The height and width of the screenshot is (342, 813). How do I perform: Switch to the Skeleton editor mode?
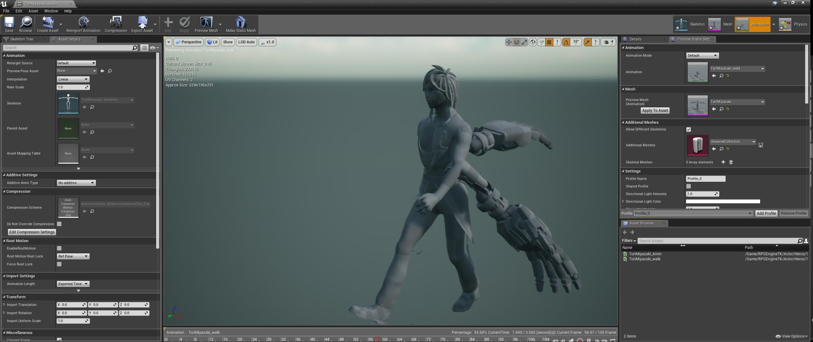pos(689,24)
